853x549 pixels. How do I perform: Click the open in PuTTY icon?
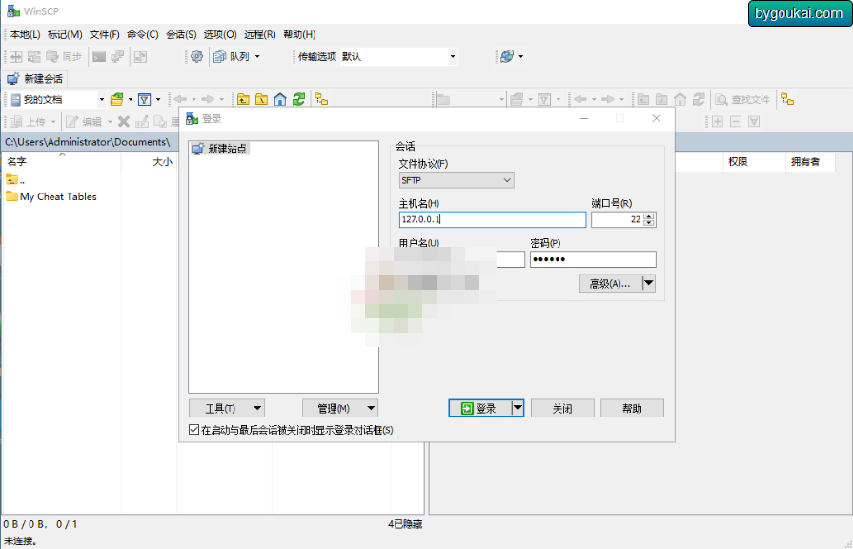pos(117,56)
